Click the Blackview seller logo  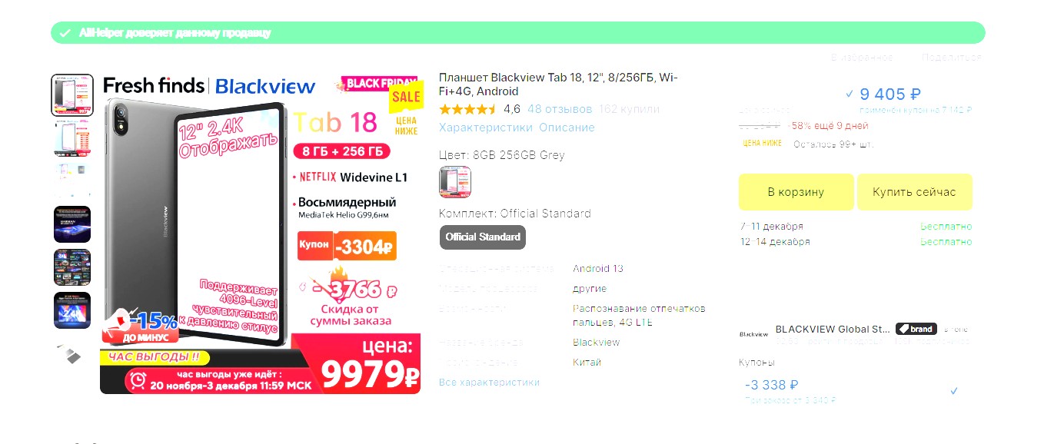pos(753,334)
